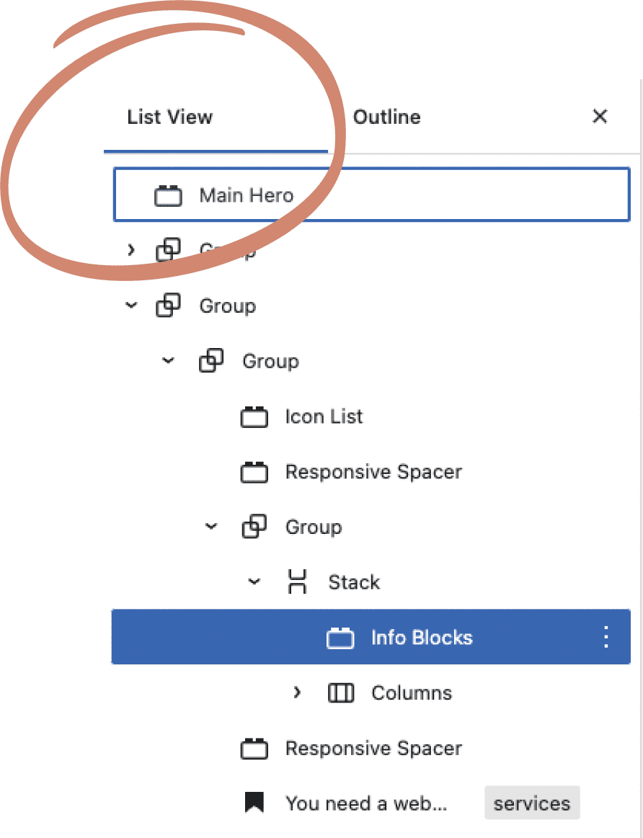Collapse the Group containing Stack
643x838 pixels.
(211, 527)
